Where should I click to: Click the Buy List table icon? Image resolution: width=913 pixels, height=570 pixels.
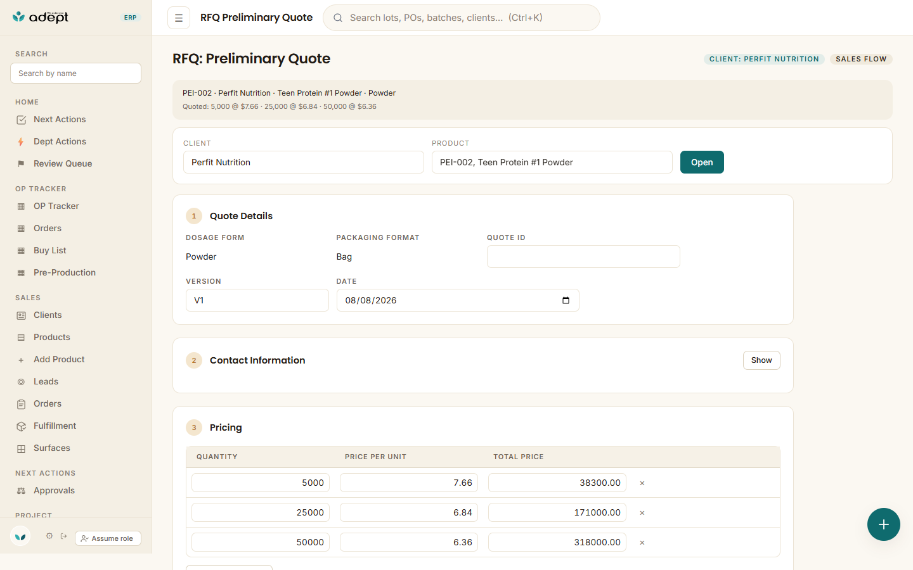click(x=21, y=251)
